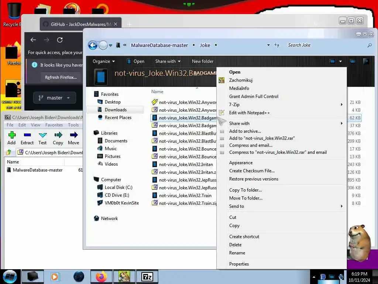378x284 pixels.
Task: Click Firefox icon in taskbar
Action: (x=101, y=277)
